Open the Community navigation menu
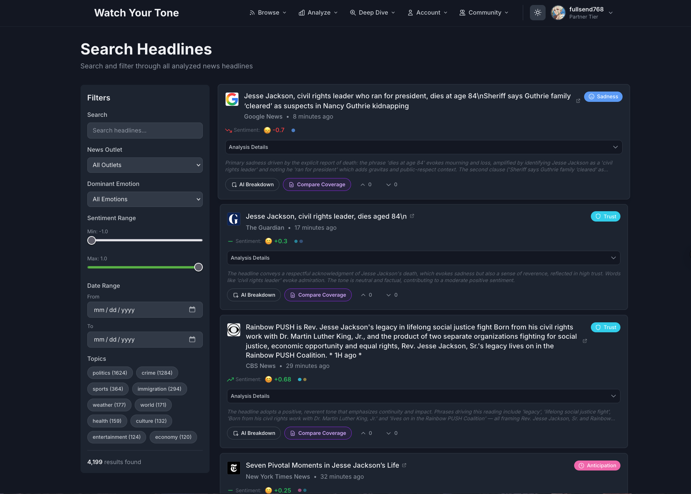Image resolution: width=691 pixels, height=494 pixels. [484, 13]
